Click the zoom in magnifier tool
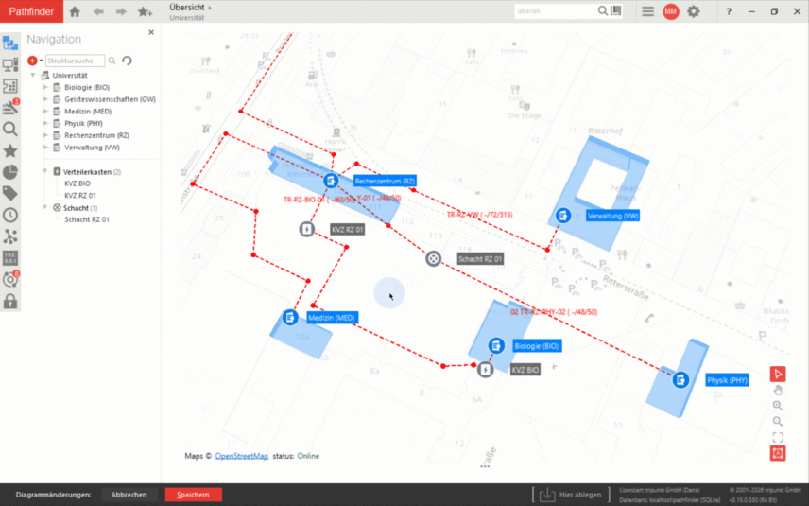809x506 pixels. coord(778,406)
